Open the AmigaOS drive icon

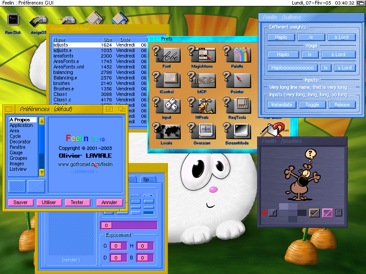pyautogui.click(x=38, y=24)
